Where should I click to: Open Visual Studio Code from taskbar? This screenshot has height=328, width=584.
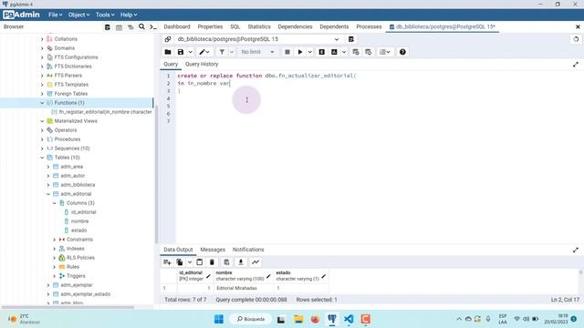pos(349,319)
